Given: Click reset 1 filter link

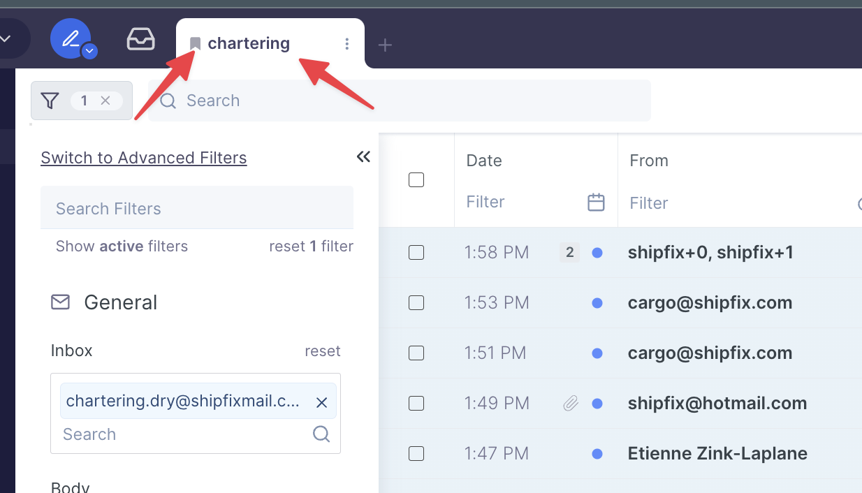Looking at the screenshot, I should (311, 246).
